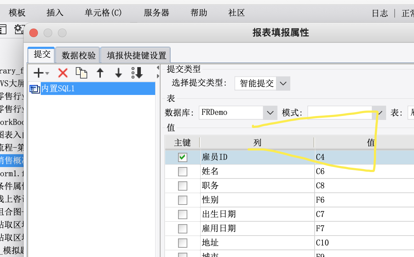Viewport: 414px width, 257px height.
Task: Click the 主键 column header
Action: click(x=182, y=143)
